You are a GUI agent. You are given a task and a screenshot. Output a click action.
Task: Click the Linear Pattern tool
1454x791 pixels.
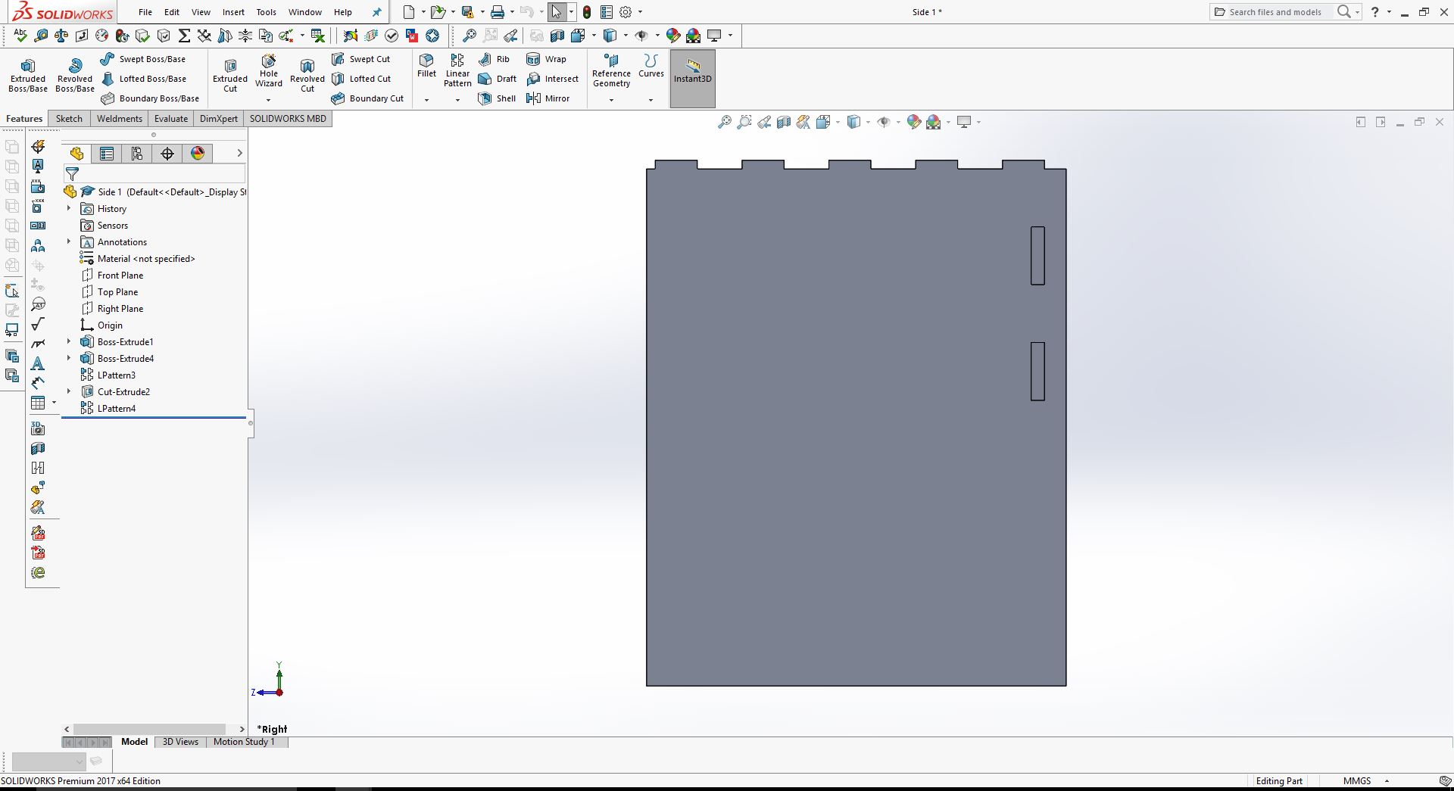point(457,70)
